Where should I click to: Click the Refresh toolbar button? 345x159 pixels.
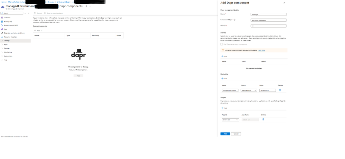[38, 13]
